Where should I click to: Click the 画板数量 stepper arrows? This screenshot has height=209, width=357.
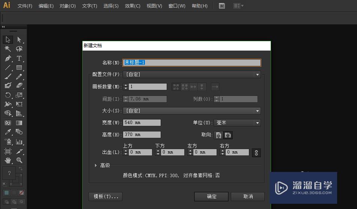(x=126, y=87)
